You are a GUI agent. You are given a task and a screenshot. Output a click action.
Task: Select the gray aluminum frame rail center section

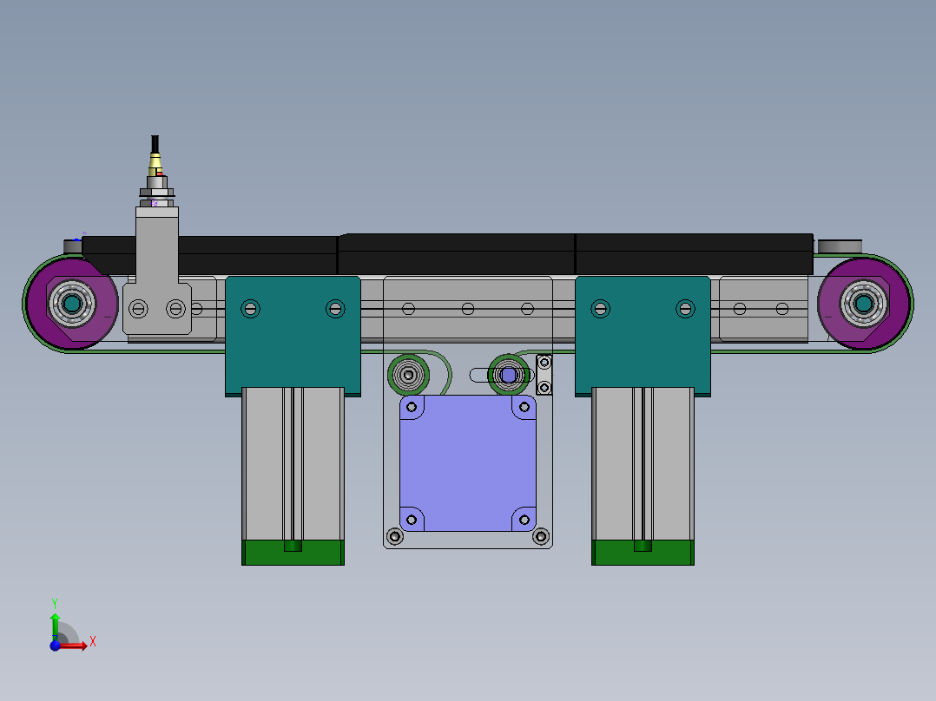tap(468, 309)
